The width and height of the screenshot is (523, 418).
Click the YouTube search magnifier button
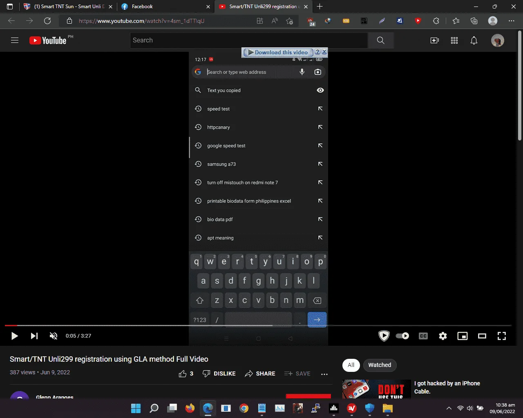click(380, 40)
